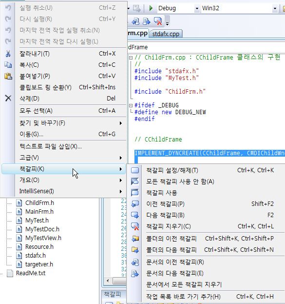Open ReadMe.txt in the solution tree

pyautogui.click(x=31, y=273)
